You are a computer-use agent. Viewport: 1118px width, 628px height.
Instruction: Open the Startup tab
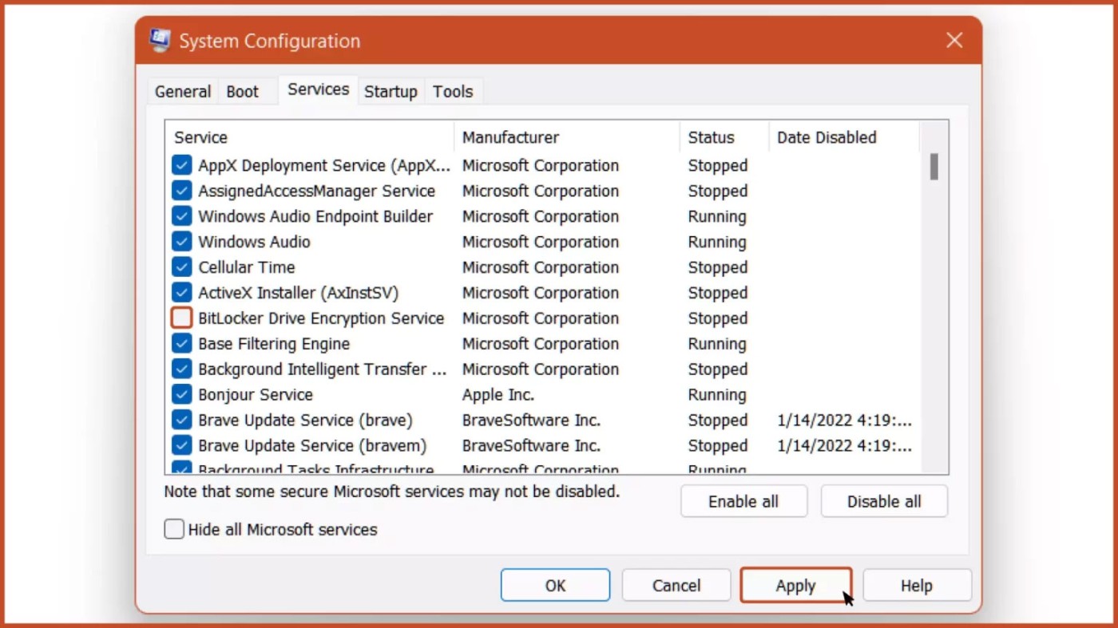(391, 92)
